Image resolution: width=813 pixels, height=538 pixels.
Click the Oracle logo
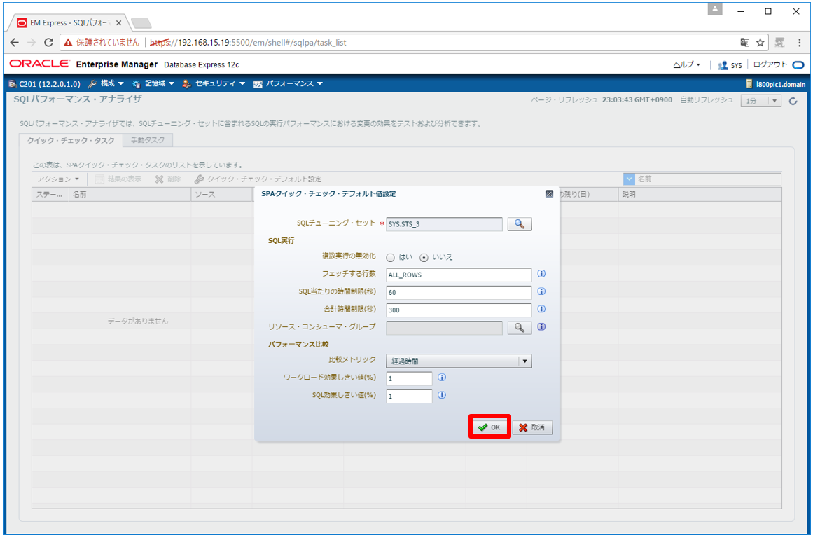click(x=39, y=64)
